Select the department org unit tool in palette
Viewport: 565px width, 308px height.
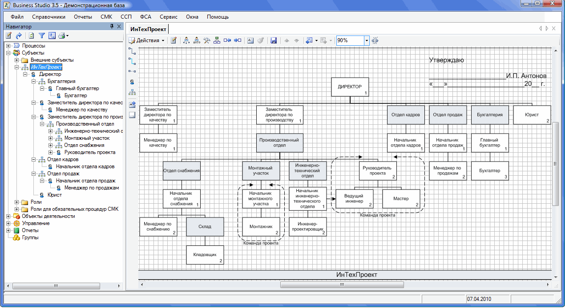point(132,93)
